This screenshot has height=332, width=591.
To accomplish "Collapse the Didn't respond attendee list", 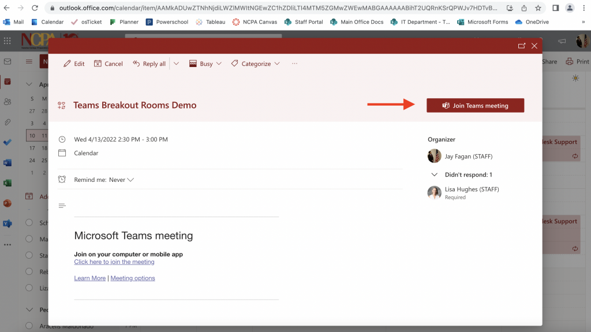I will (435, 174).
